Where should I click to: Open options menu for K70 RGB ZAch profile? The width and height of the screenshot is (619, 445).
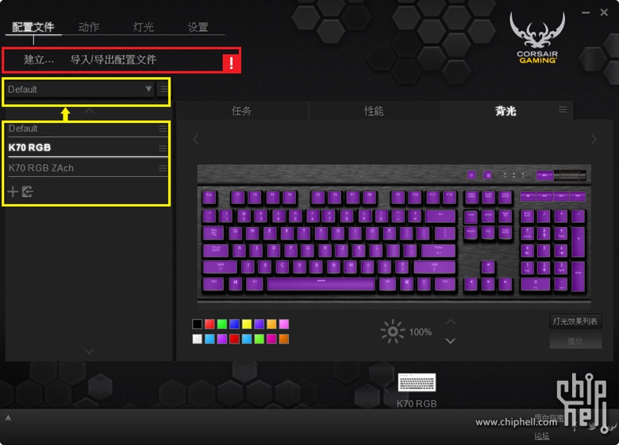click(163, 168)
